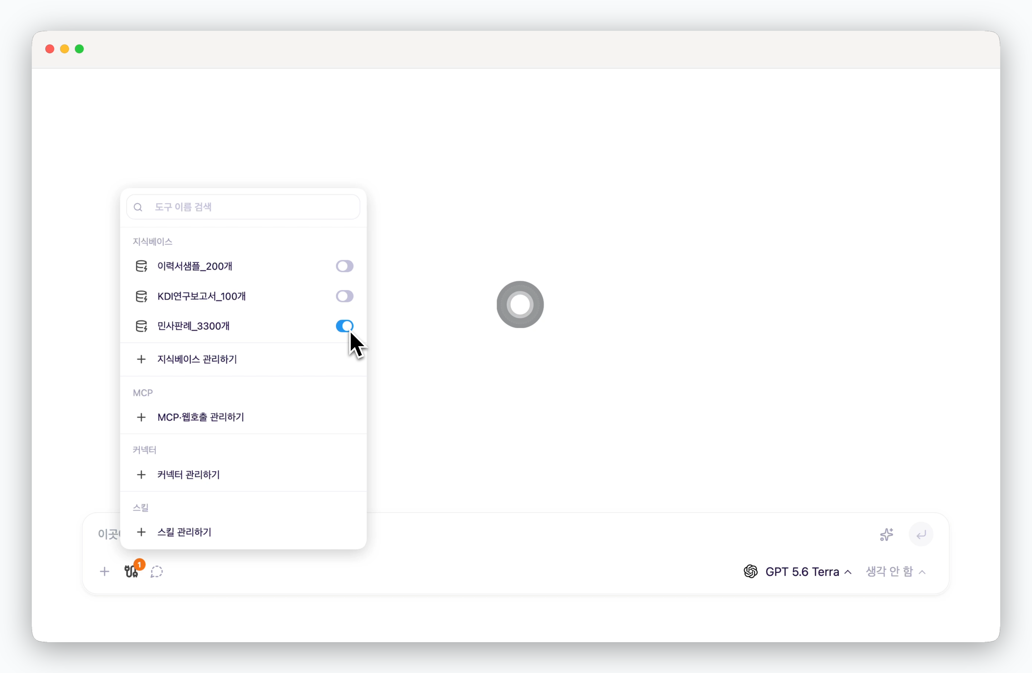Screen dimensions: 1032x673
Task: Expand the 생각 안 함 thinking dropdown
Action: pyautogui.click(x=896, y=572)
